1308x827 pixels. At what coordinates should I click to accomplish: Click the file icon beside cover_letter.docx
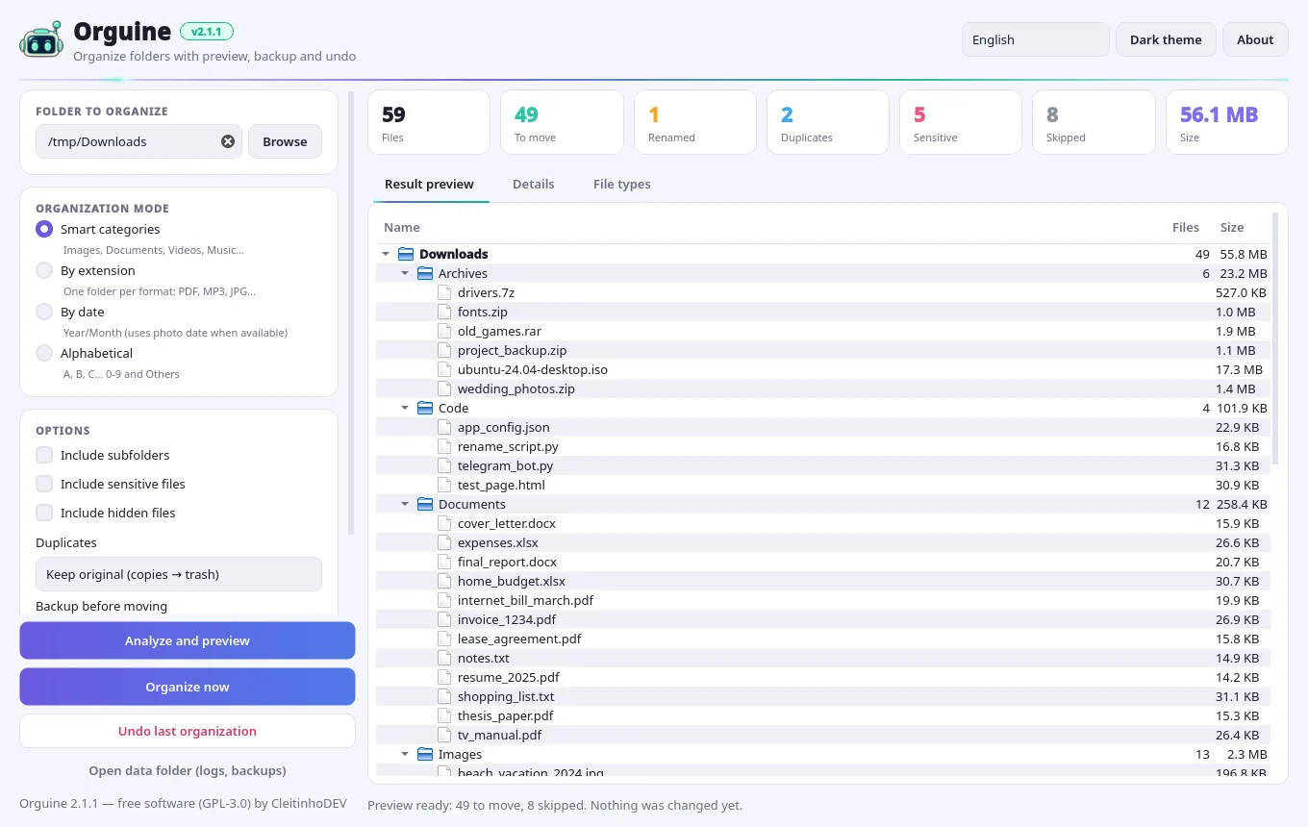(444, 523)
